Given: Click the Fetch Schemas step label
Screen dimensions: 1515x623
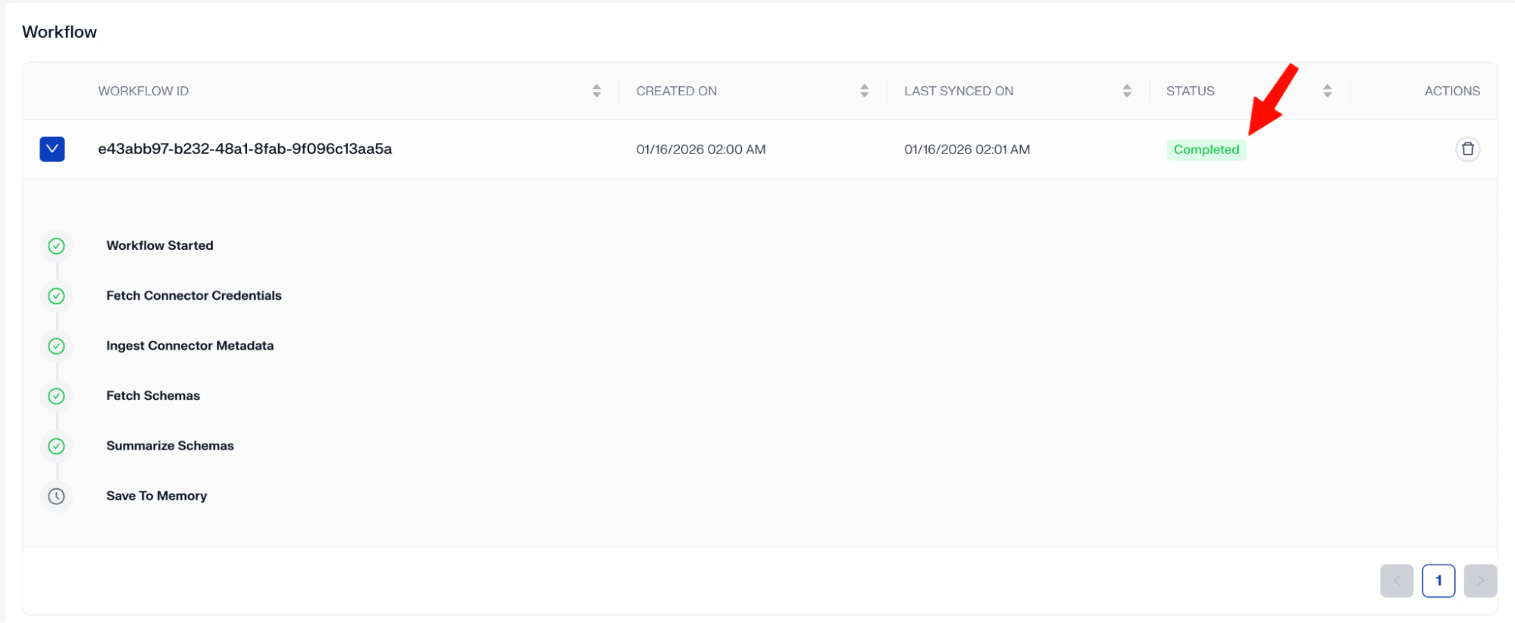Looking at the screenshot, I should point(153,395).
